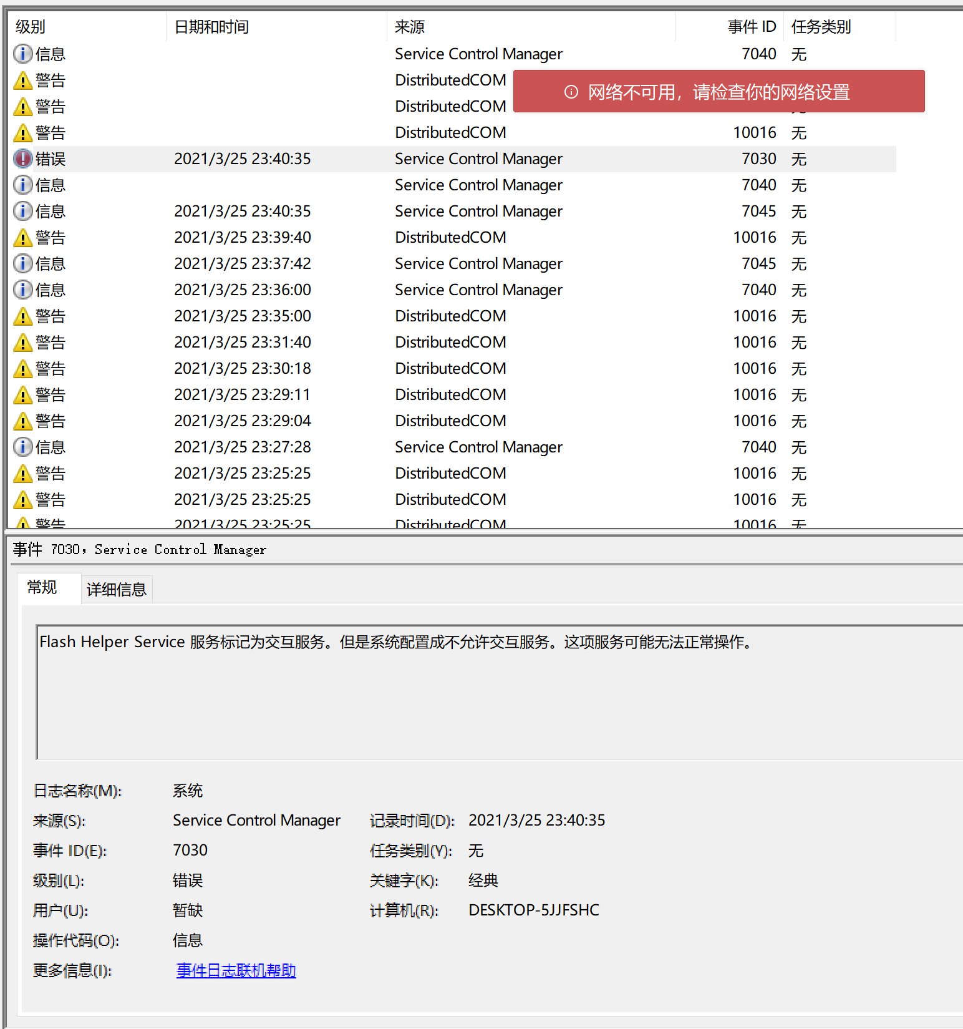Click the info icon of the 23:37:42 event
This screenshot has width=963, height=1029.
tap(22, 264)
